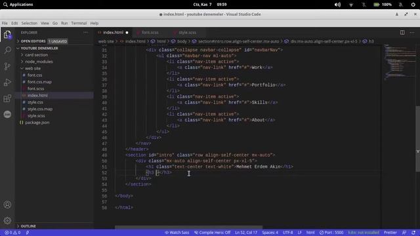Toggle Compile Hero status bar item
This screenshot has height=236, width=420.
[212, 233]
